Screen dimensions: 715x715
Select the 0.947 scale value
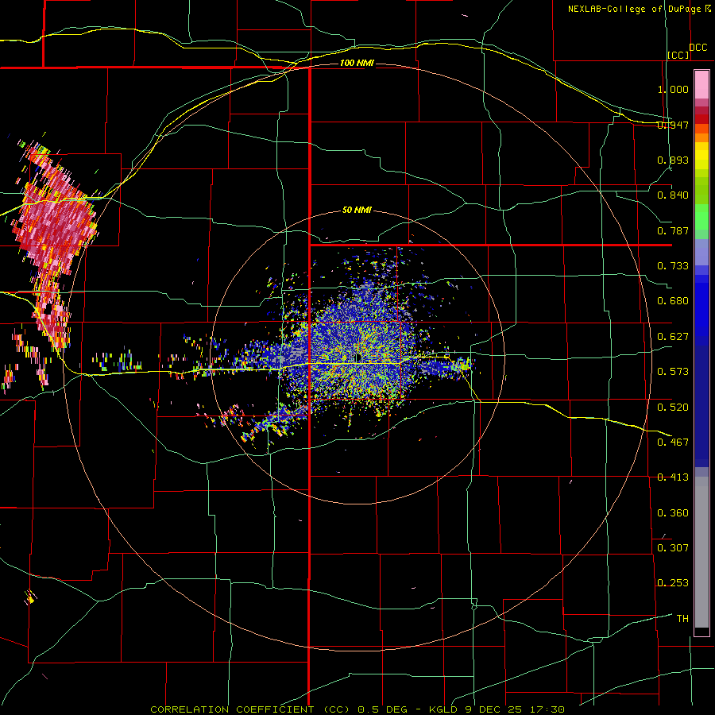tap(673, 125)
